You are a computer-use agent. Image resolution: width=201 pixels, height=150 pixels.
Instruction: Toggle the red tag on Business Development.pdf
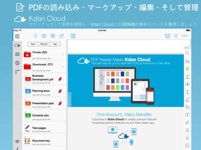[x=60, y=79]
